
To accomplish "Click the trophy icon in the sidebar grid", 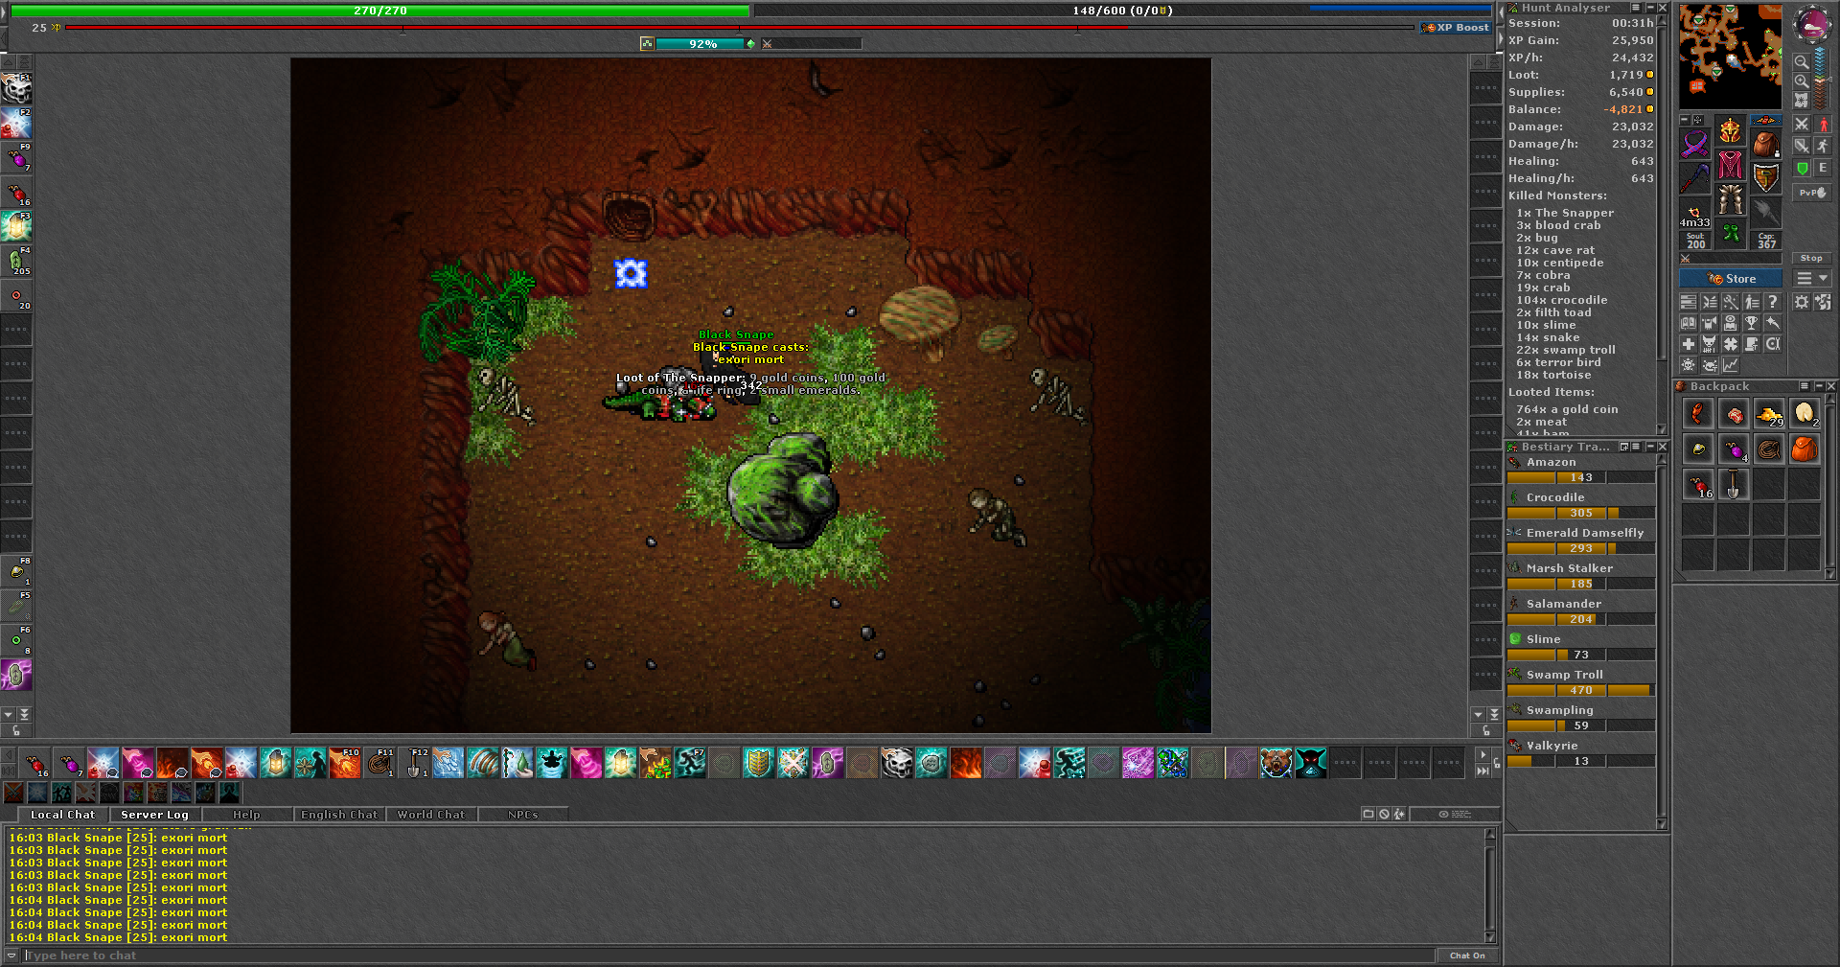I will click(x=1752, y=323).
